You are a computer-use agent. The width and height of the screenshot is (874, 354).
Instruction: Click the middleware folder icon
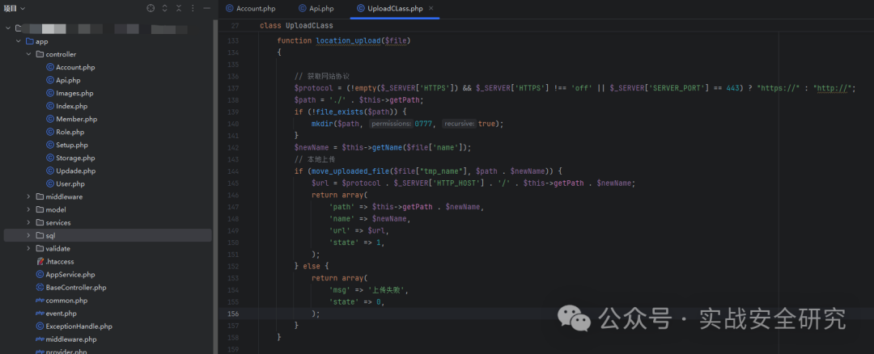40,196
